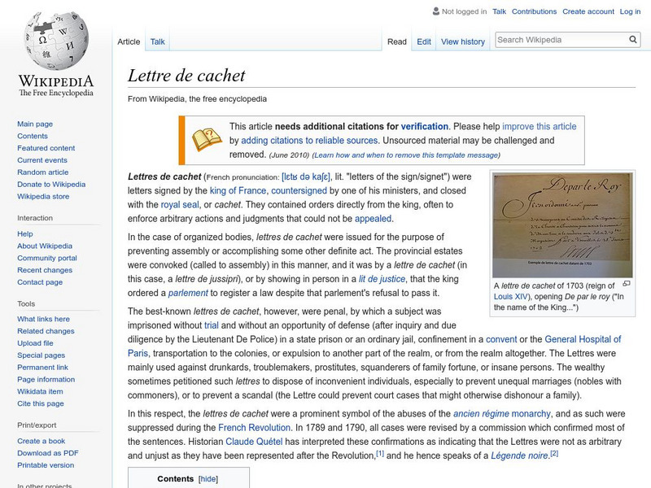Collapse the Tools sidebar section

click(x=26, y=303)
